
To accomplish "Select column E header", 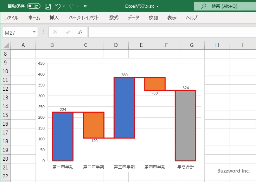I will 141,45.
